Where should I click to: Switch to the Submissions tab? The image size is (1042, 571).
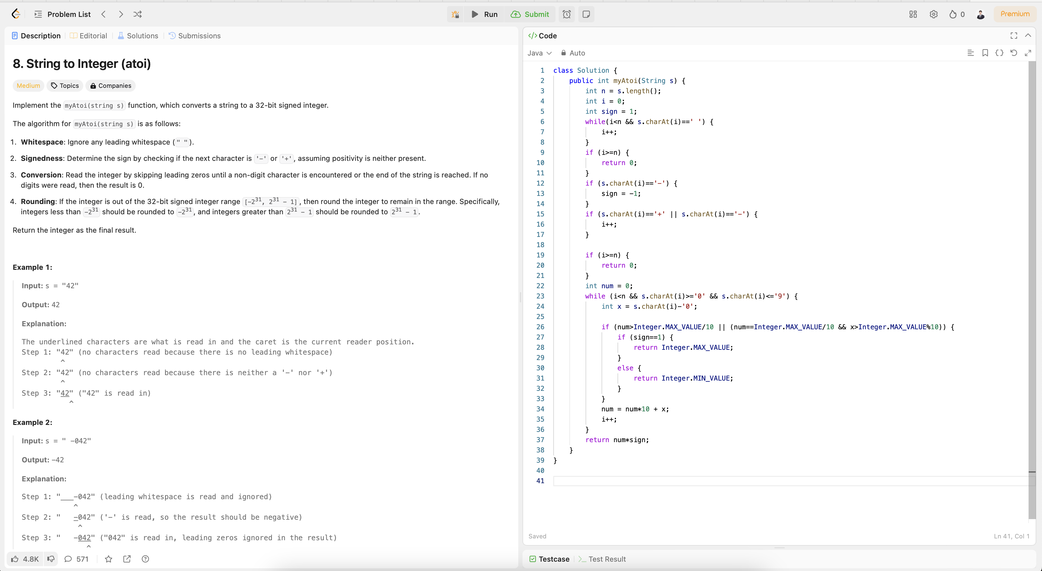click(x=195, y=36)
